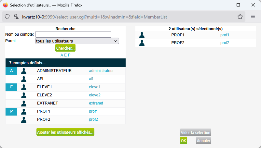Close the Firefox window
This screenshot has width=261, height=148.
point(253,5)
